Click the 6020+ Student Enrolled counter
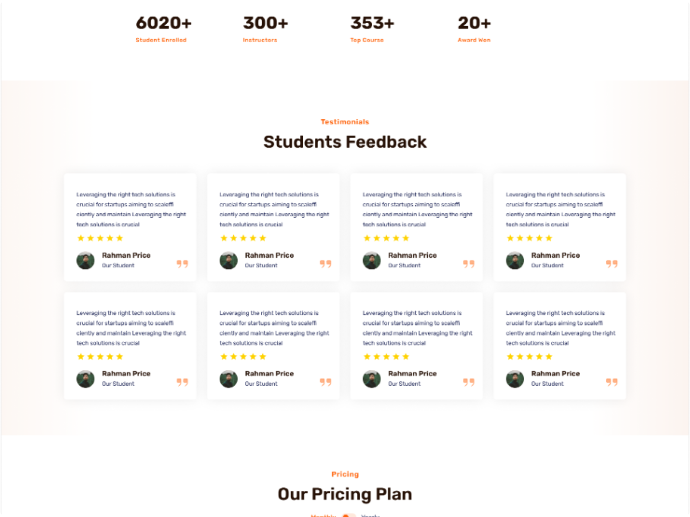 [x=163, y=23]
